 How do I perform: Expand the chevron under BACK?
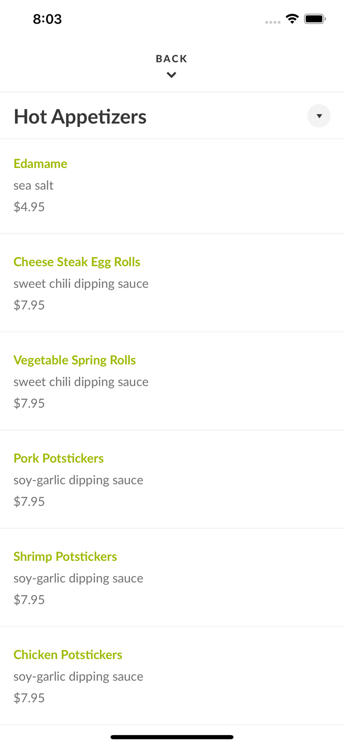coord(172,75)
